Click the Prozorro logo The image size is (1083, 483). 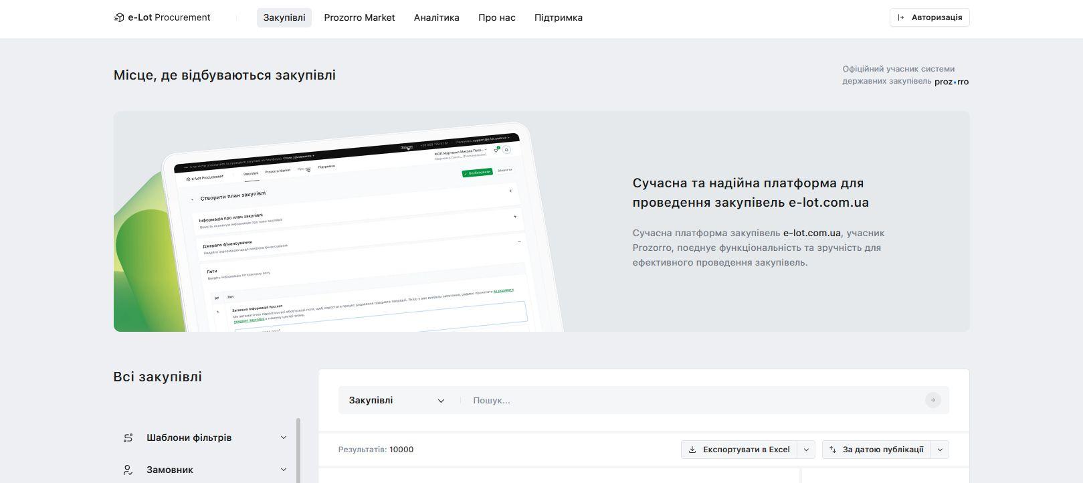pos(951,82)
